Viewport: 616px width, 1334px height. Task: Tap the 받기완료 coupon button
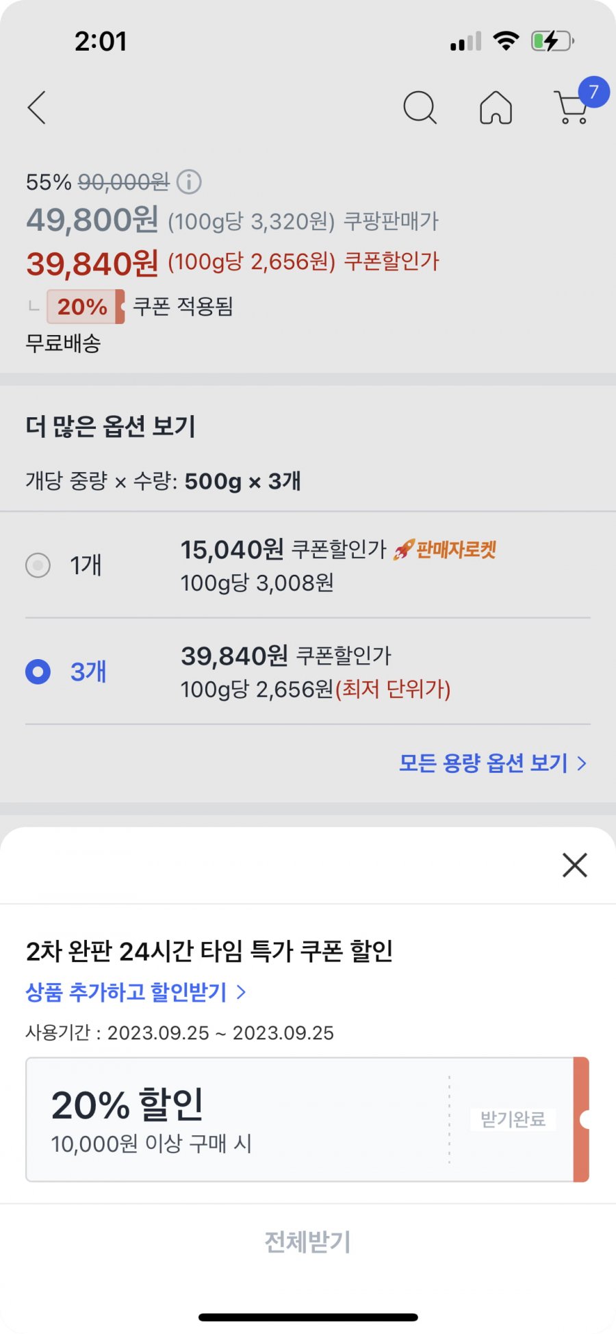tap(513, 1119)
